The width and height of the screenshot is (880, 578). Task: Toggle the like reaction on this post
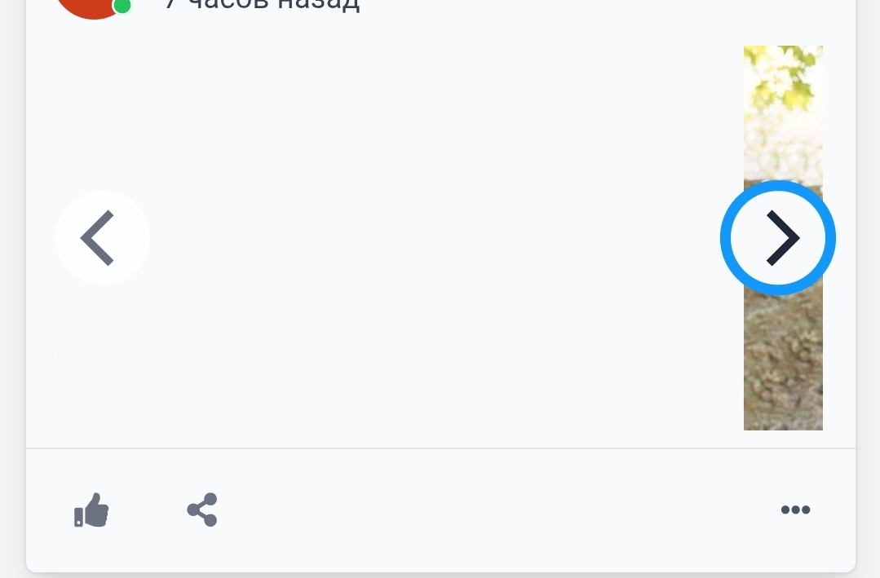[91, 510]
